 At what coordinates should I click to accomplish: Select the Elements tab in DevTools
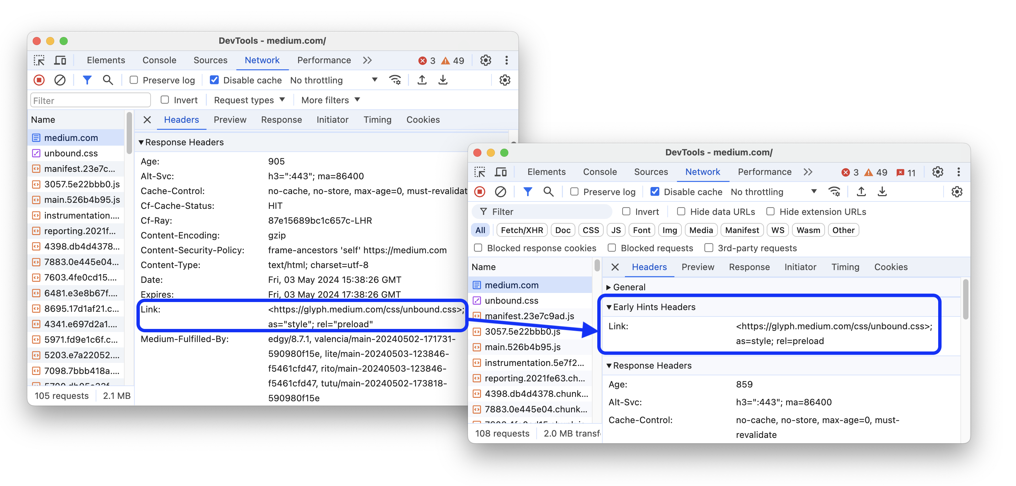click(106, 59)
